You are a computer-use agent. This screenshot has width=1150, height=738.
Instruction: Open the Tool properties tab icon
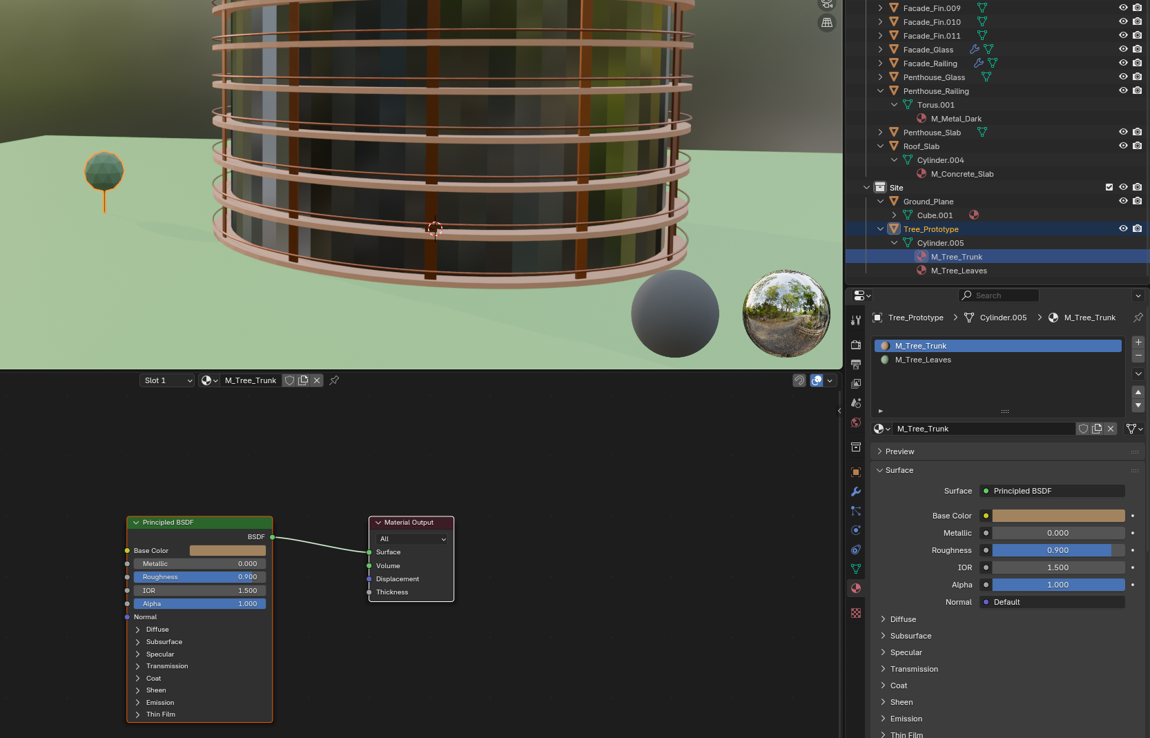coord(856,320)
